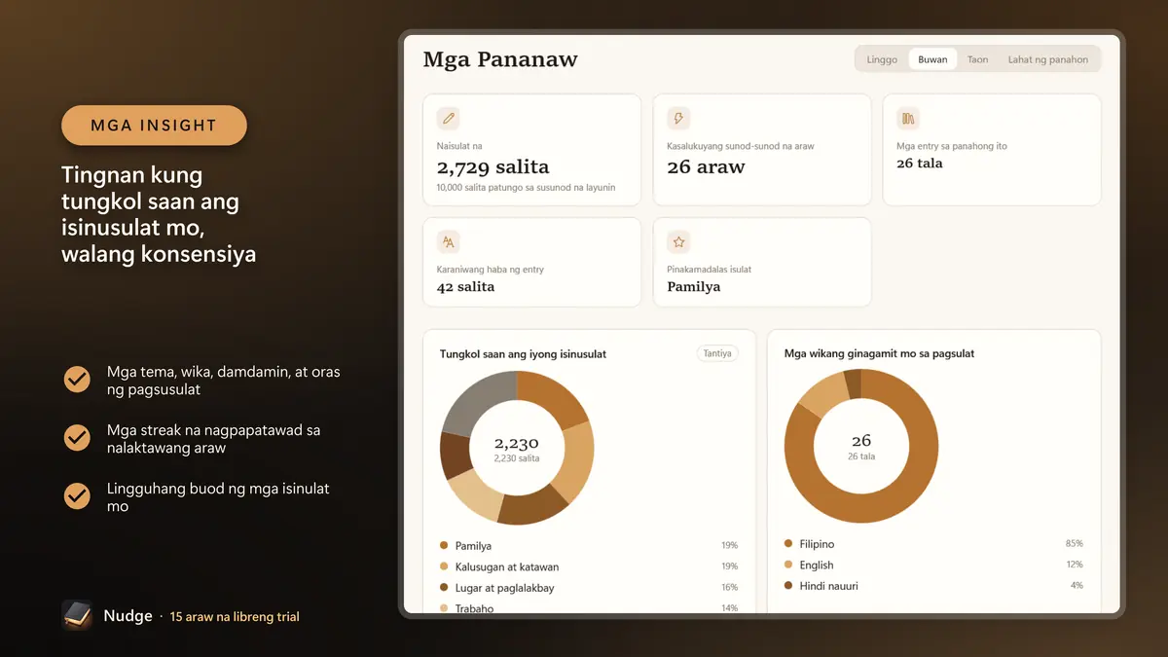Click the books icon on entries card
Image resolution: width=1168 pixels, height=657 pixels.
[x=908, y=119]
